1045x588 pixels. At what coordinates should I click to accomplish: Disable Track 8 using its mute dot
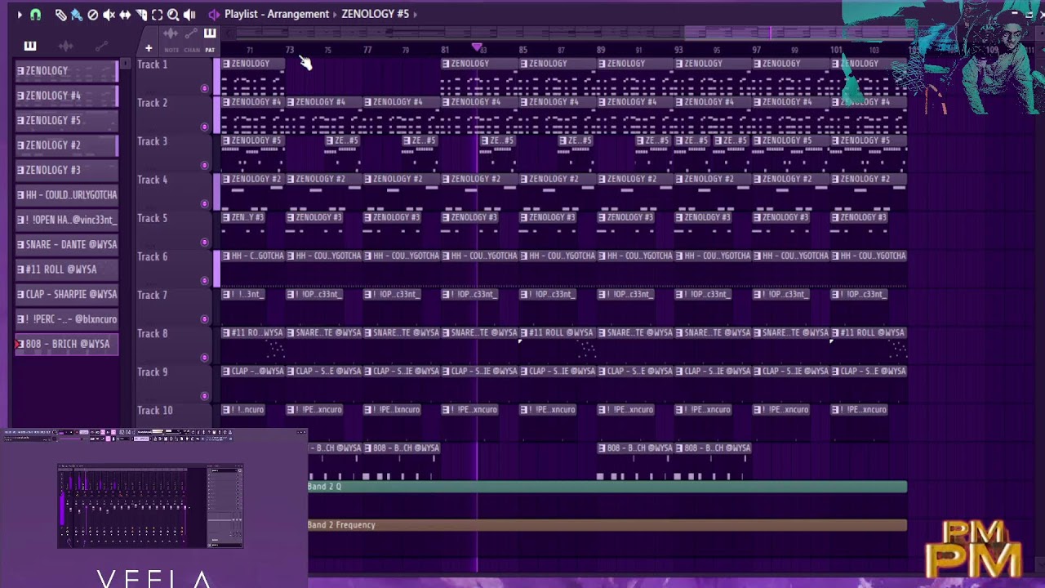[x=204, y=357]
